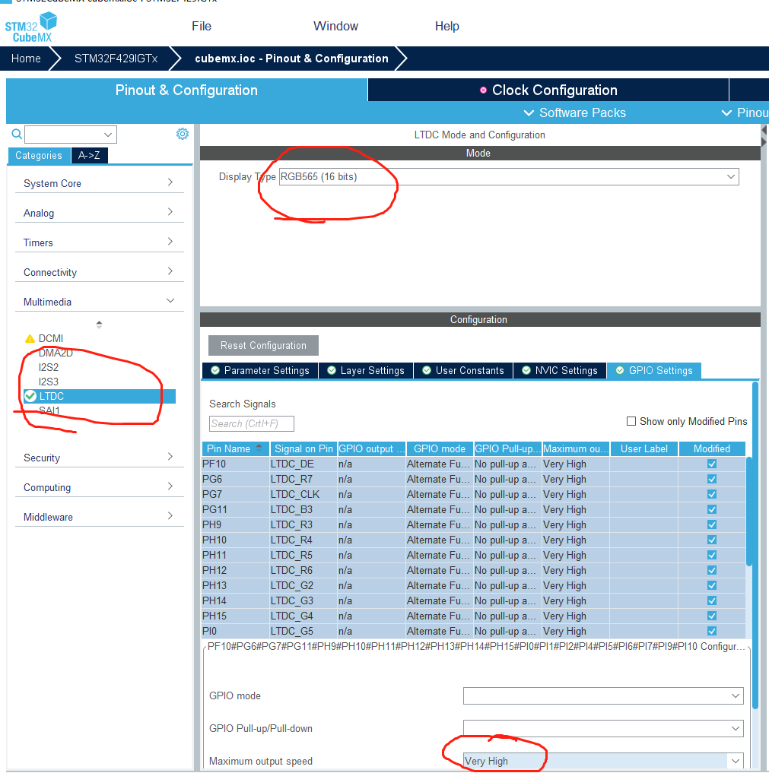769x773 pixels.
Task: Go to Home breadcrumb
Action: click(26, 59)
